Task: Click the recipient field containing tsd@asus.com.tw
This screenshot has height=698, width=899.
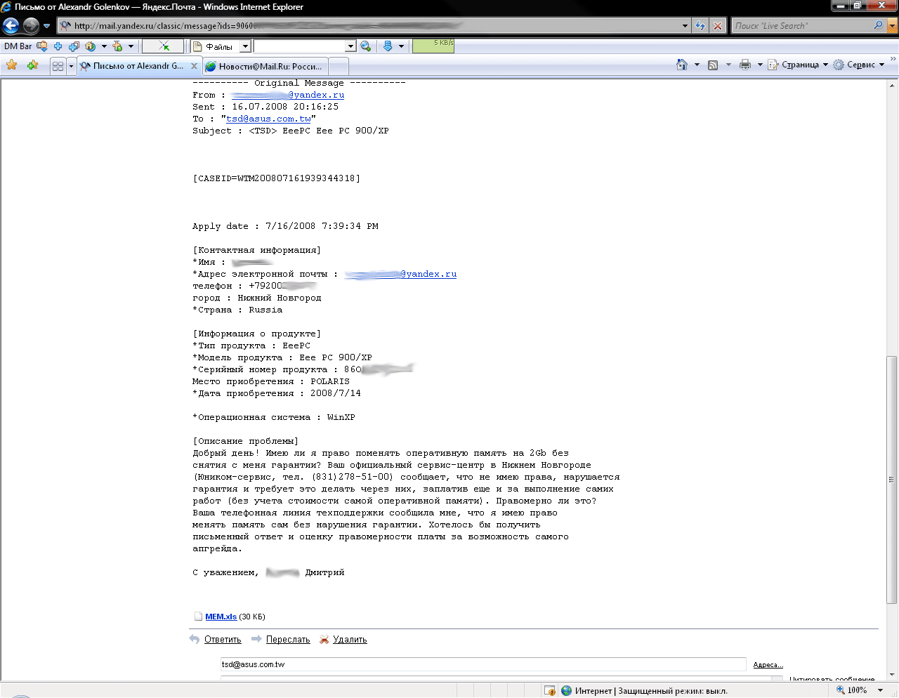Action: point(483,664)
